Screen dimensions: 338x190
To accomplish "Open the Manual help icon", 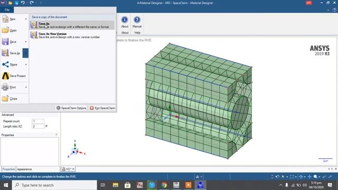I will [137, 20].
